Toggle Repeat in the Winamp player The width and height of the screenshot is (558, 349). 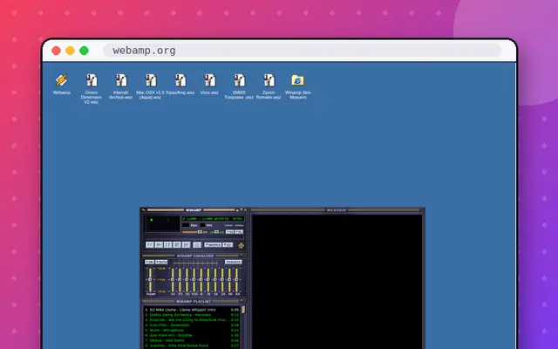228,245
